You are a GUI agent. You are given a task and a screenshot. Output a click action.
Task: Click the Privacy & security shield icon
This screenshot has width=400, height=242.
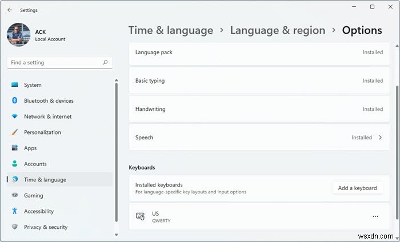click(x=15, y=227)
